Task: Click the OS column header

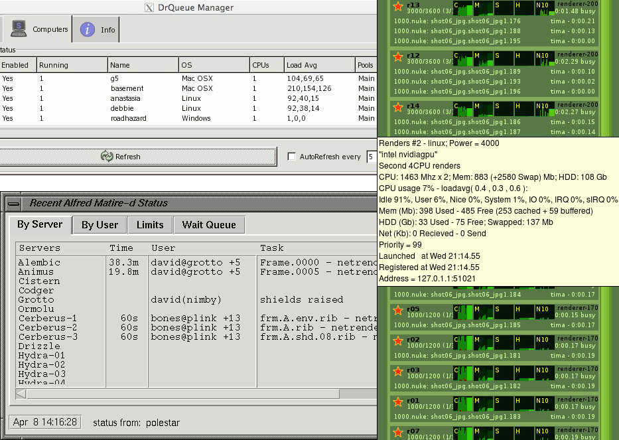Action: pyautogui.click(x=214, y=65)
